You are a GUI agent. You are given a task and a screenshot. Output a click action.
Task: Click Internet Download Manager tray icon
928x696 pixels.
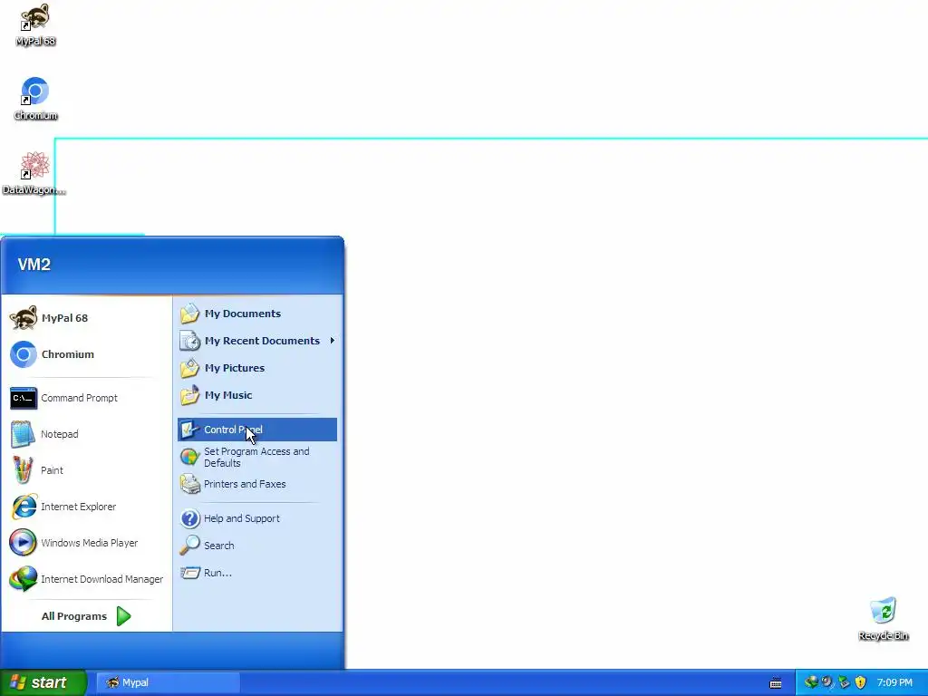click(811, 681)
